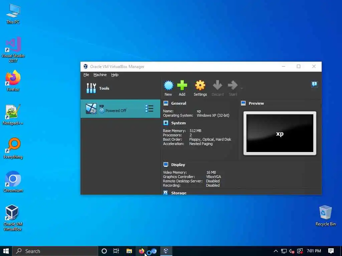
Task: Open the Machine menu
Action: coord(100,75)
